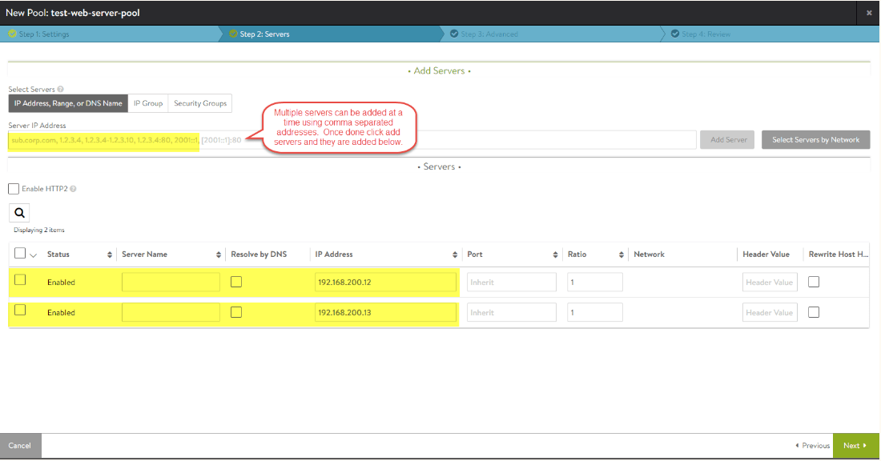Click Server Name field for 192.168.200.12

171,282
